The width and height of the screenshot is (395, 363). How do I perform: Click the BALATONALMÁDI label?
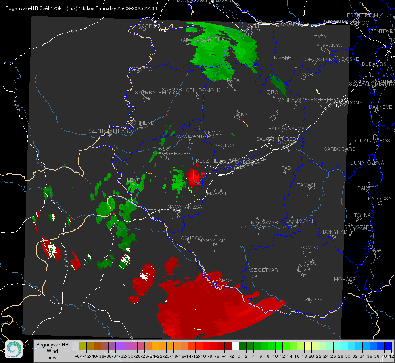[x=289, y=129]
